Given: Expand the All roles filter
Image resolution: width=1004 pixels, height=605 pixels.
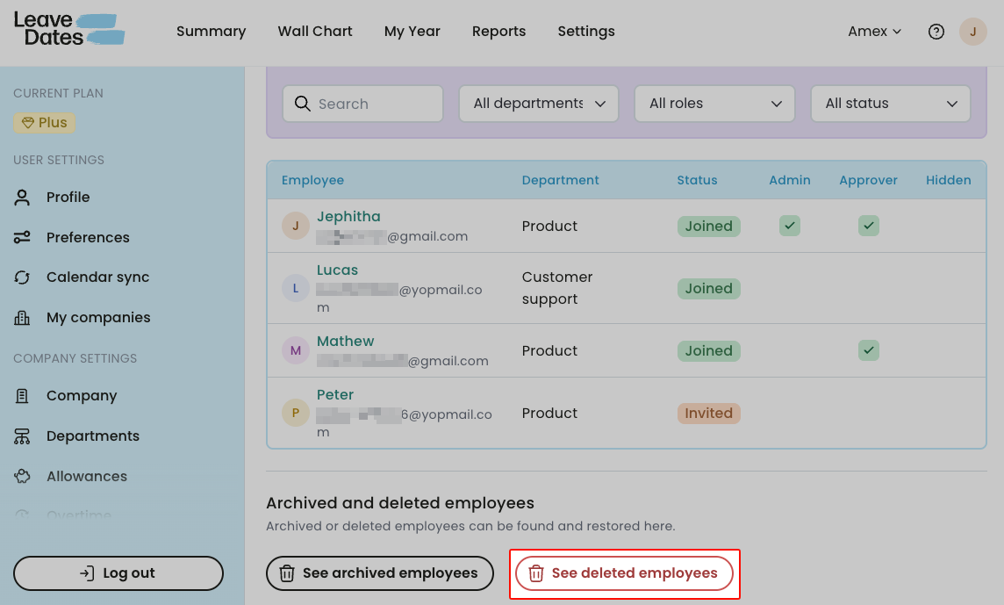Looking at the screenshot, I should pyautogui.click(x=714, y=104).
